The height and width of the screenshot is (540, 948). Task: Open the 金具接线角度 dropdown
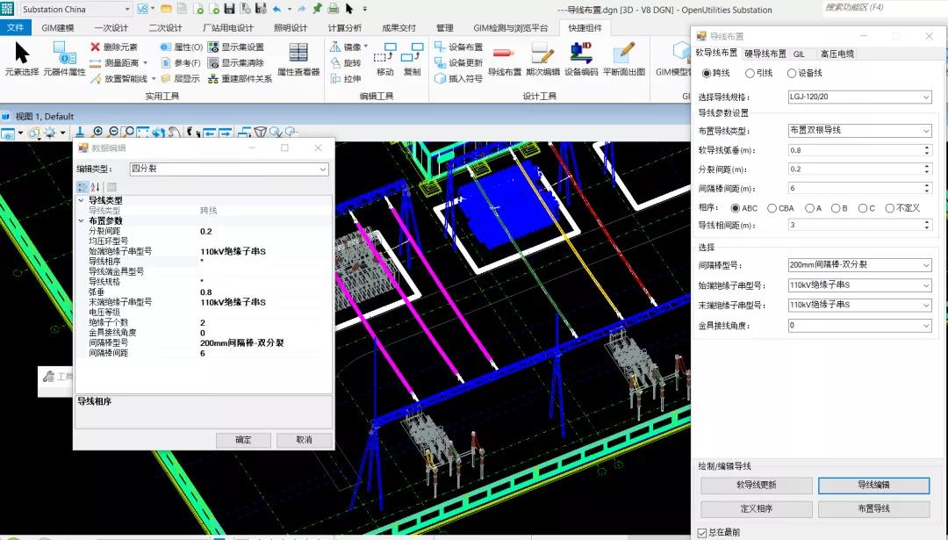click(859, 326)
